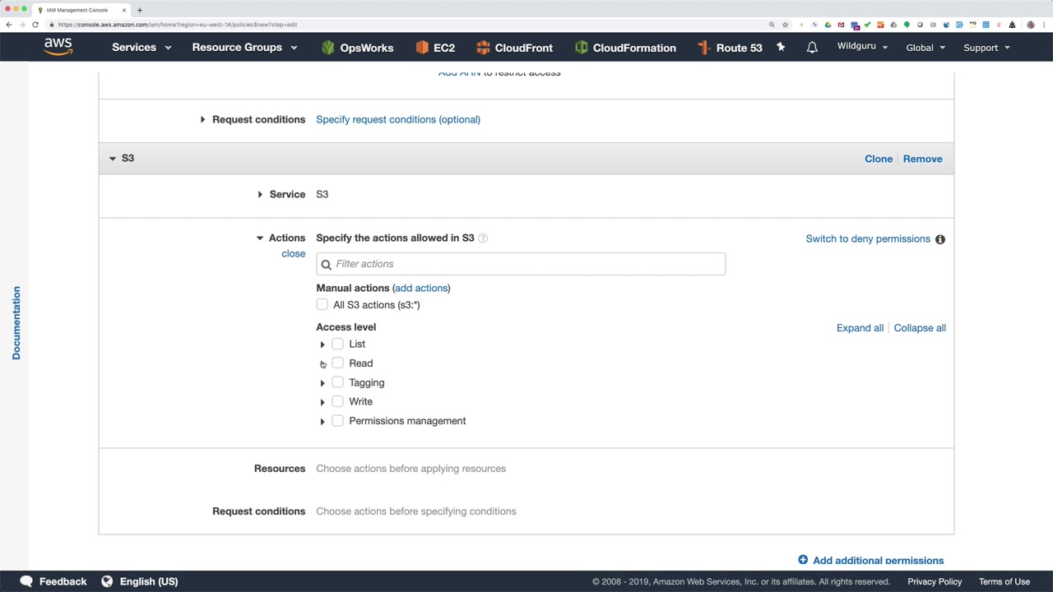Open the notifications bell
The image size is (1053, 592).
coord(812,47)
